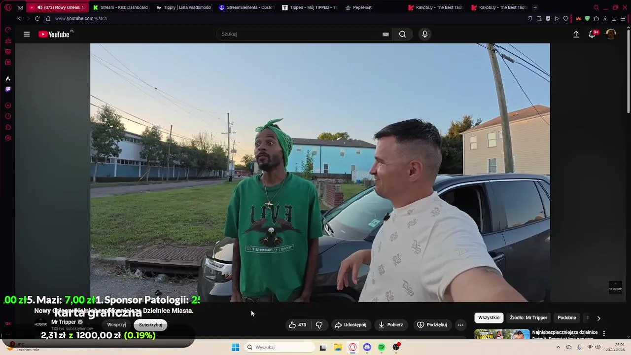Open browser downloads arrow icon
This screenshot has width=631, height=355.
coord(614,19)
